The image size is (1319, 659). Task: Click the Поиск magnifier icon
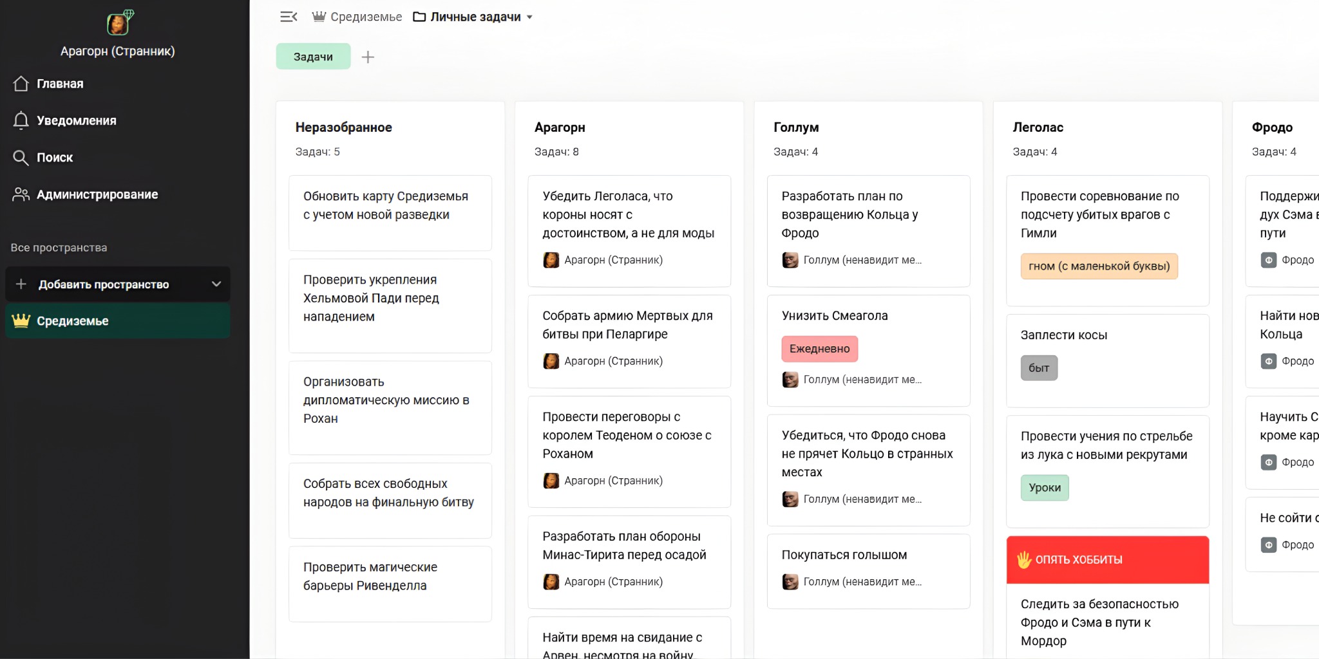pos(21,158)
